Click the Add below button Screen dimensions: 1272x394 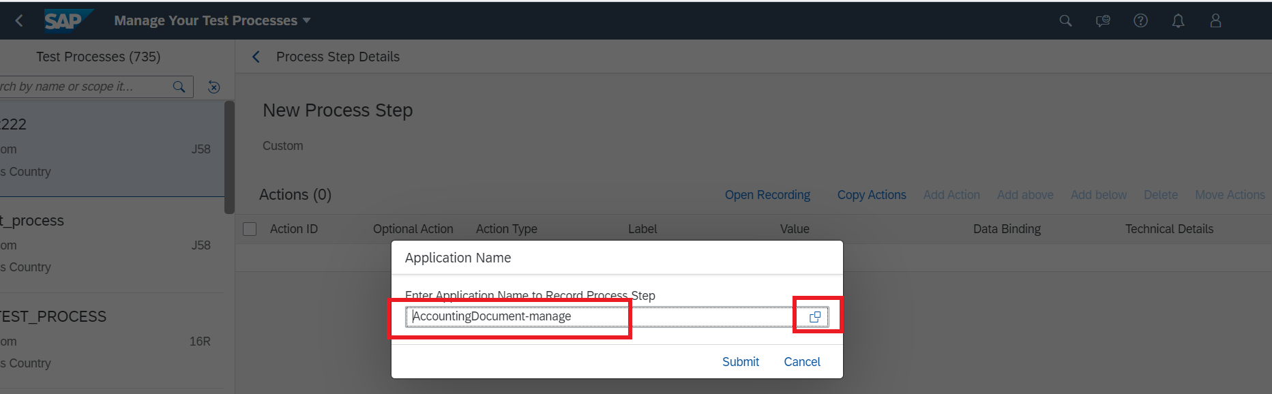1099,195
